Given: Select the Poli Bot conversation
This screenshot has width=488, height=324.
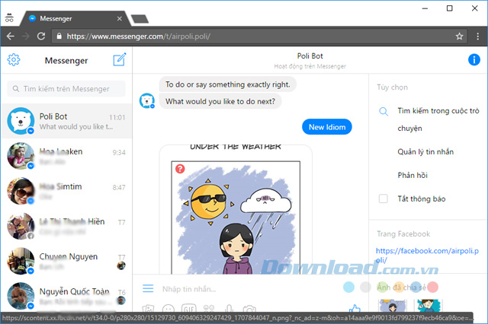Looking at the screenshot, I should 66,121.
